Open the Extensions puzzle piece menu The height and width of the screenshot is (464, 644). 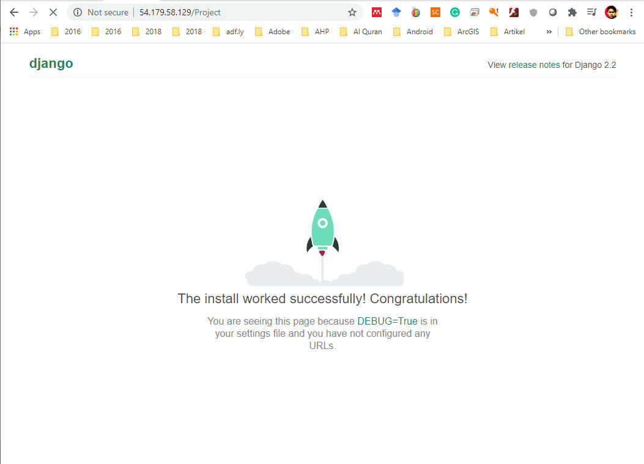pos(572,12)
